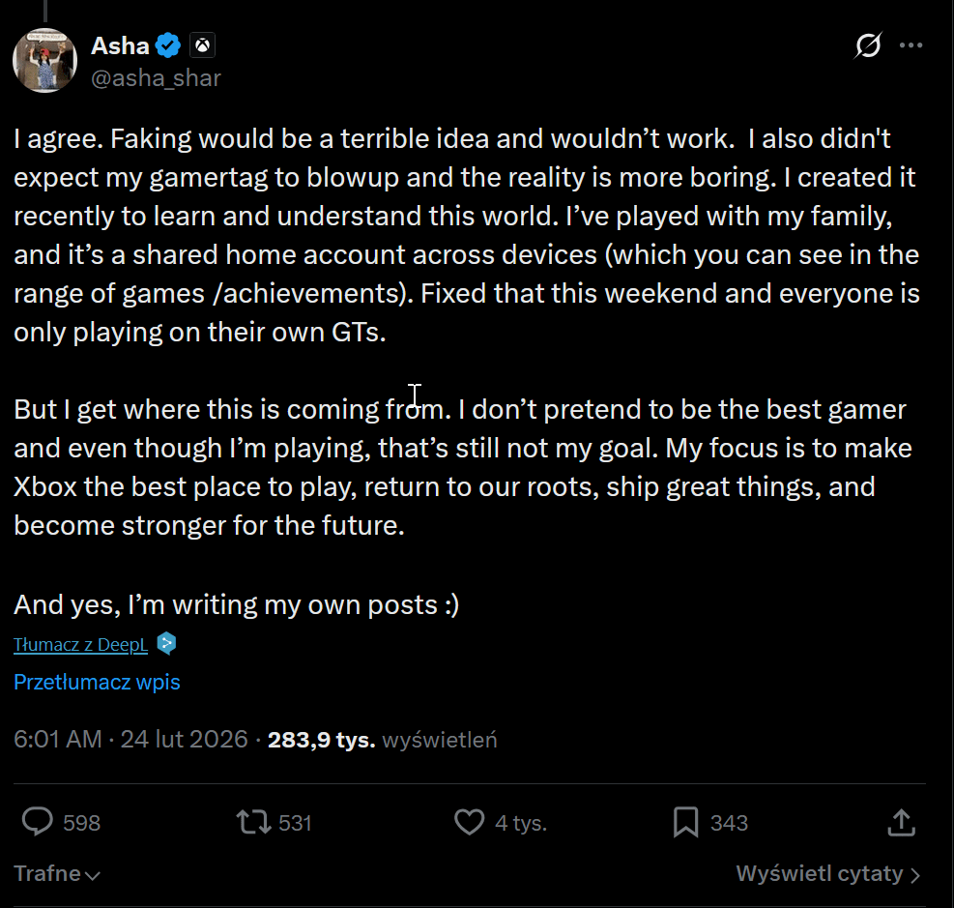Click the reply speech bubble icon
Screen dimensions: 954x908
point(38,822)
